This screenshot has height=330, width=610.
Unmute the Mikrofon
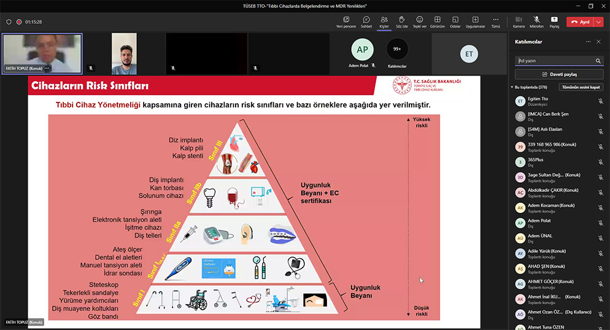(536, 21)
